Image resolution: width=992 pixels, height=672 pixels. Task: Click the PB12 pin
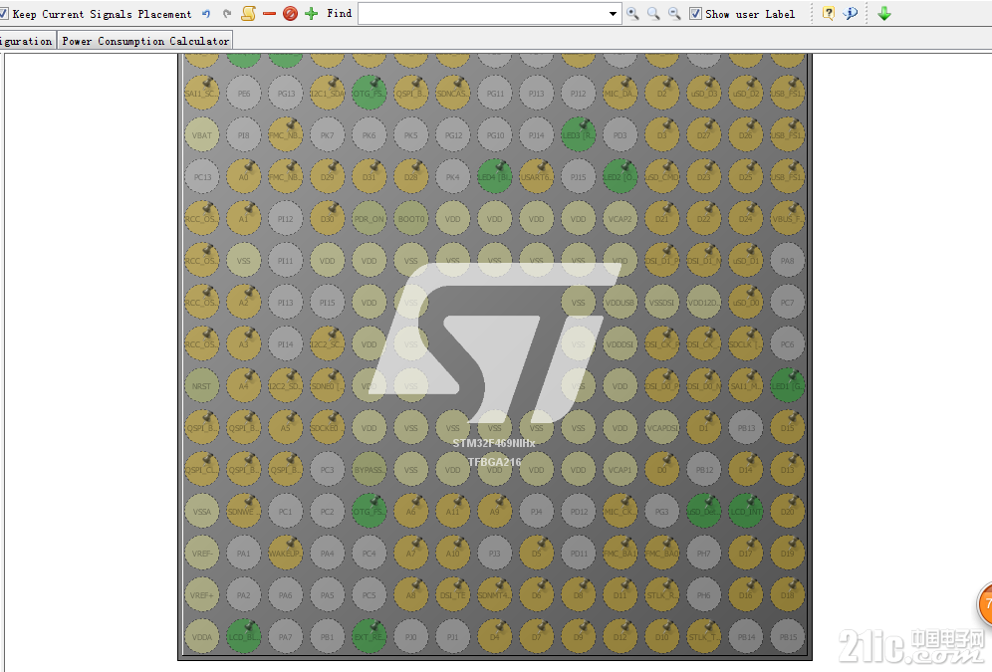(x=704, y=470)
